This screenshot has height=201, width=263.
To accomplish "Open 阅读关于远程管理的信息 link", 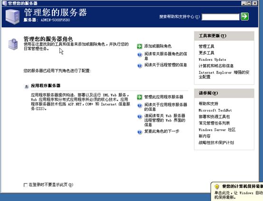I will pos(166,65).
